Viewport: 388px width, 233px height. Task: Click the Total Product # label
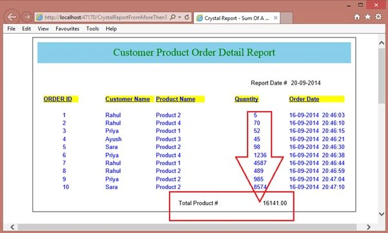point(199,203)
